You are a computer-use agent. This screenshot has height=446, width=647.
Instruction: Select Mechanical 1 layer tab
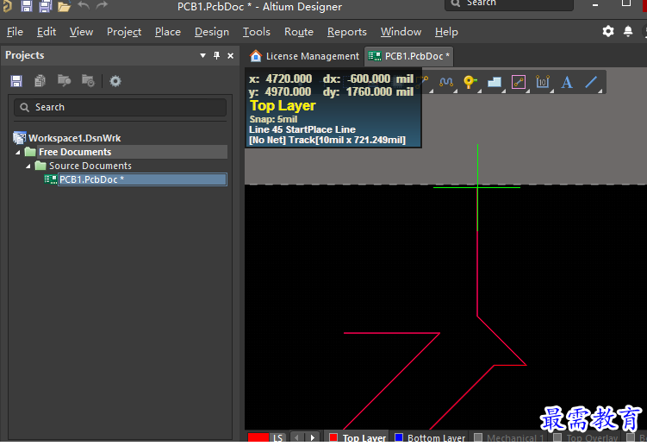(x=507, y=437)
